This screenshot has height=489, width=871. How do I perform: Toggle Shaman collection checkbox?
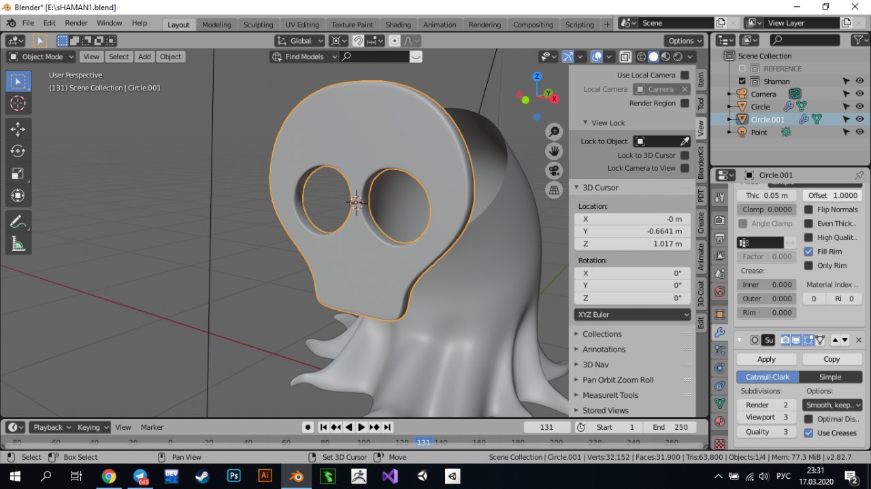[x=742, y=81]
